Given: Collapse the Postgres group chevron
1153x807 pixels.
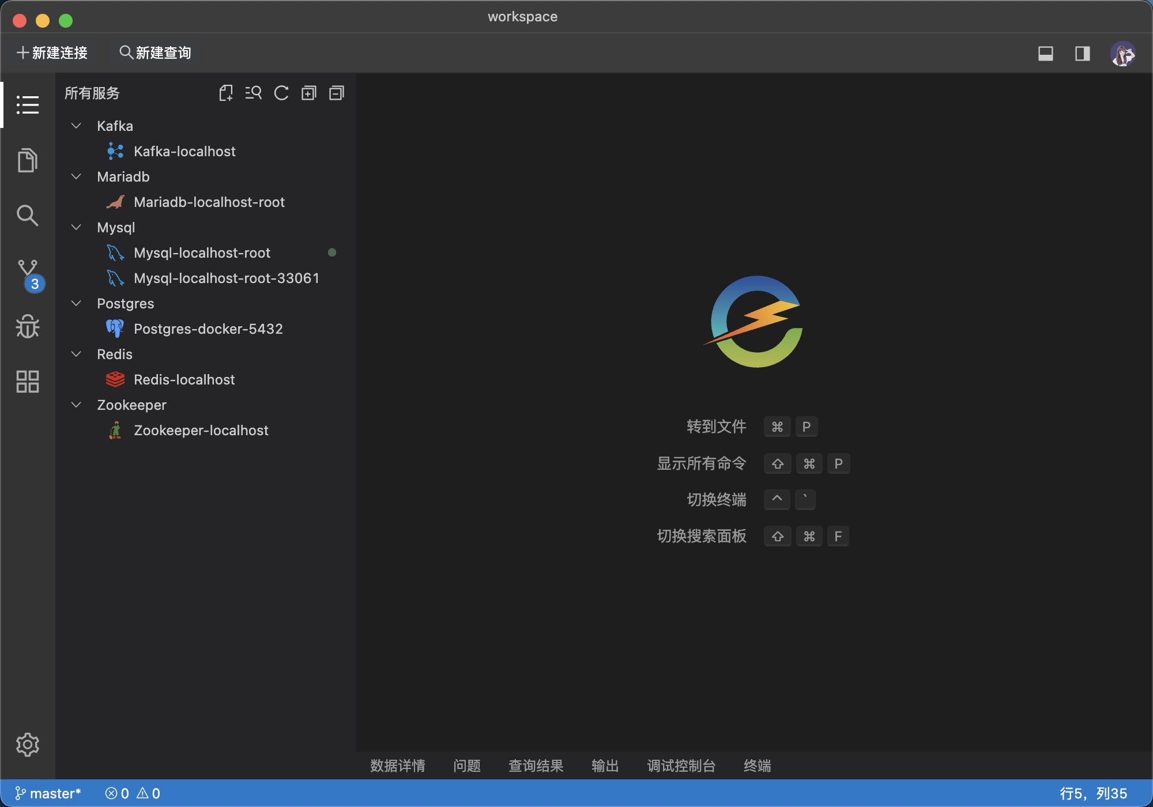Looking at the screenshot, I should click(76, 303).
